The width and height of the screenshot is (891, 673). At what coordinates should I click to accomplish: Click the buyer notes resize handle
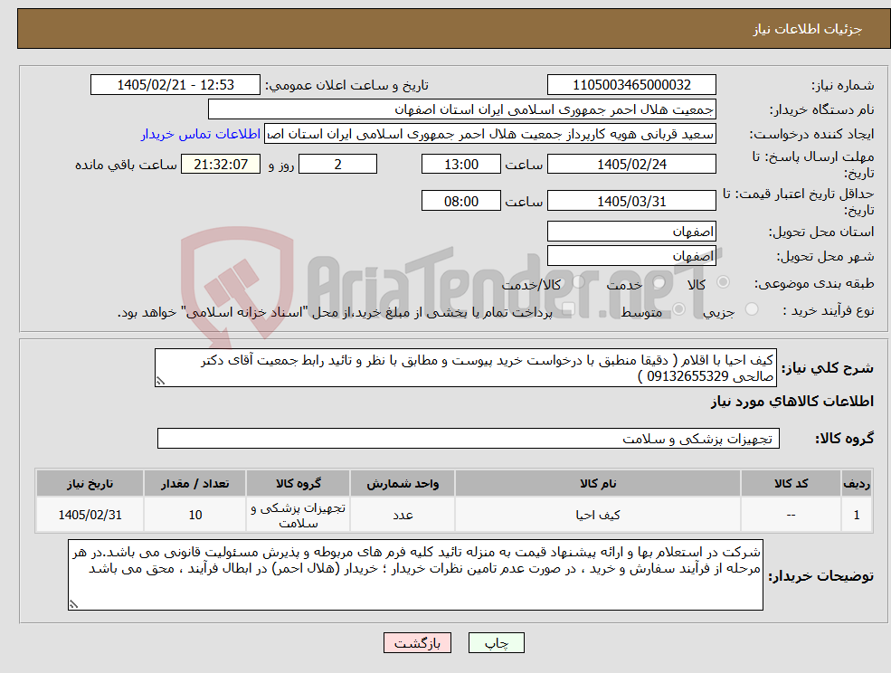tap(73, 605)
